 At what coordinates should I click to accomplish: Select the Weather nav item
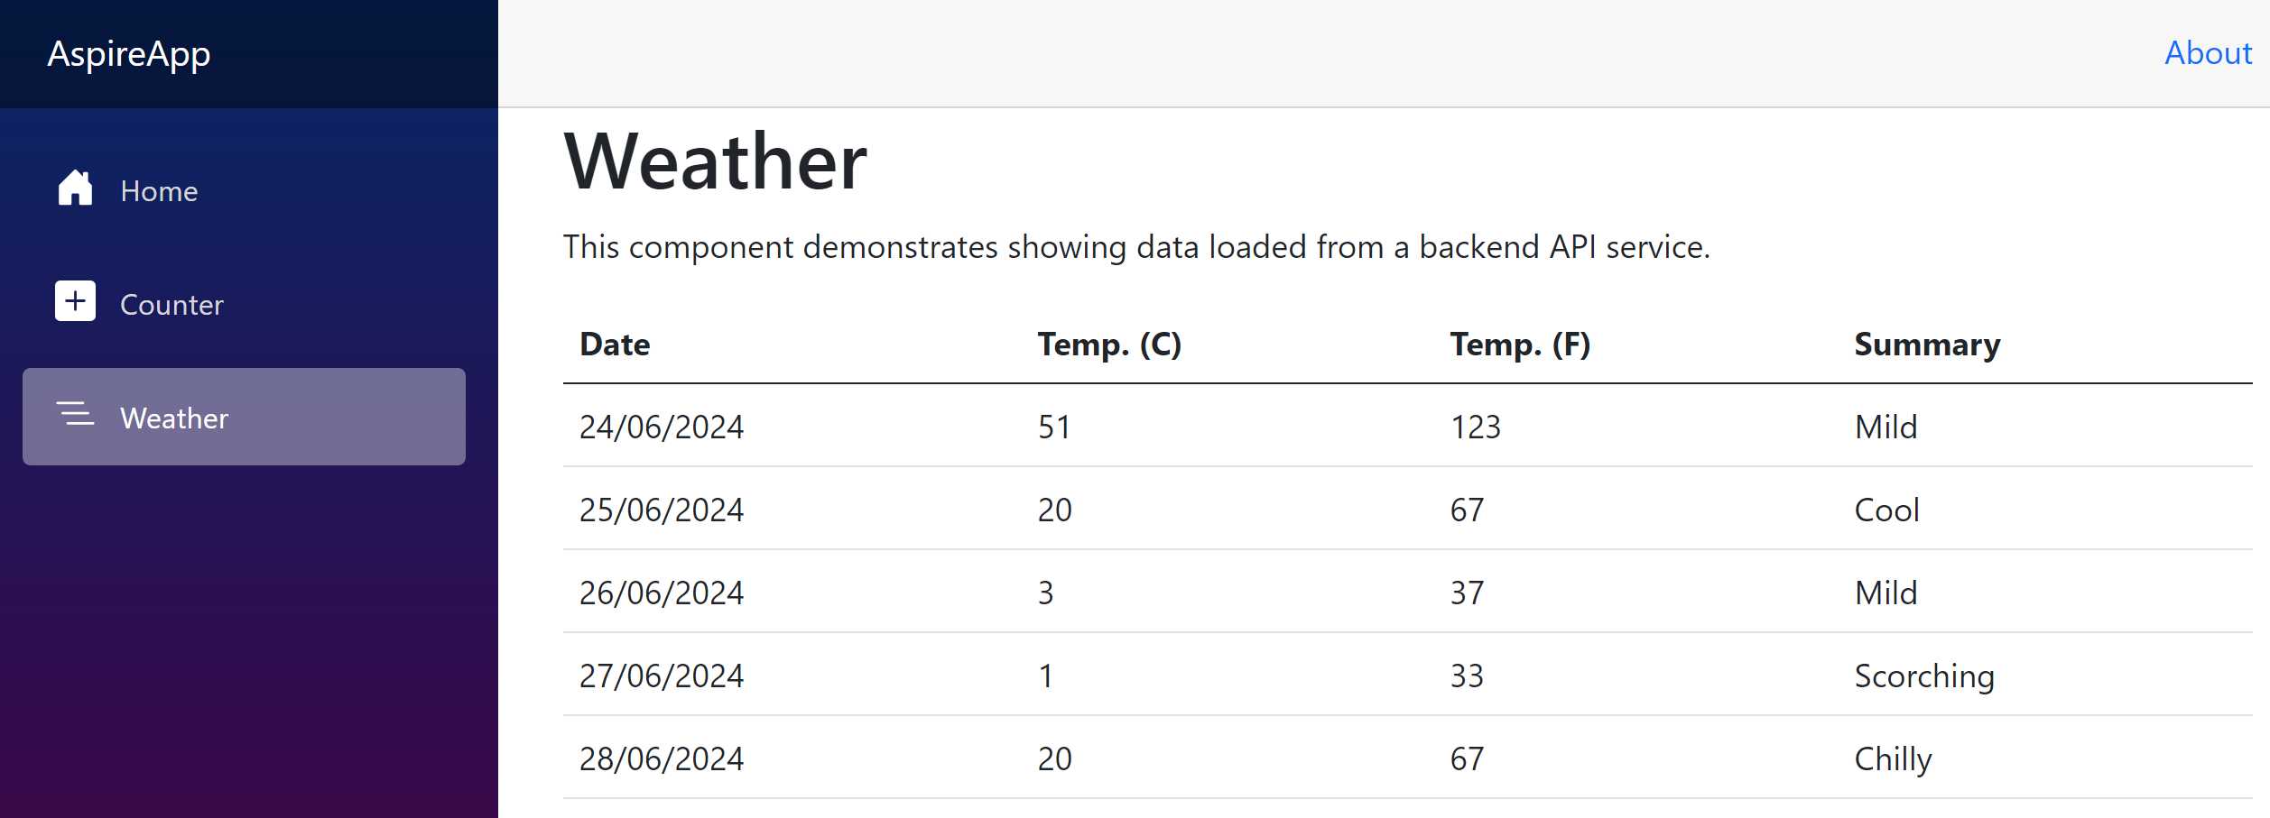pyautogui.click(x=174, y=418)
